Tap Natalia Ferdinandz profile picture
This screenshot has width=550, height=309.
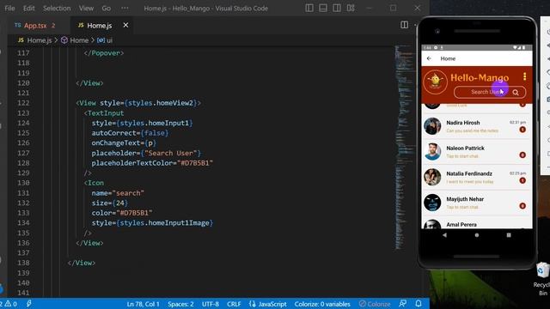432,178
